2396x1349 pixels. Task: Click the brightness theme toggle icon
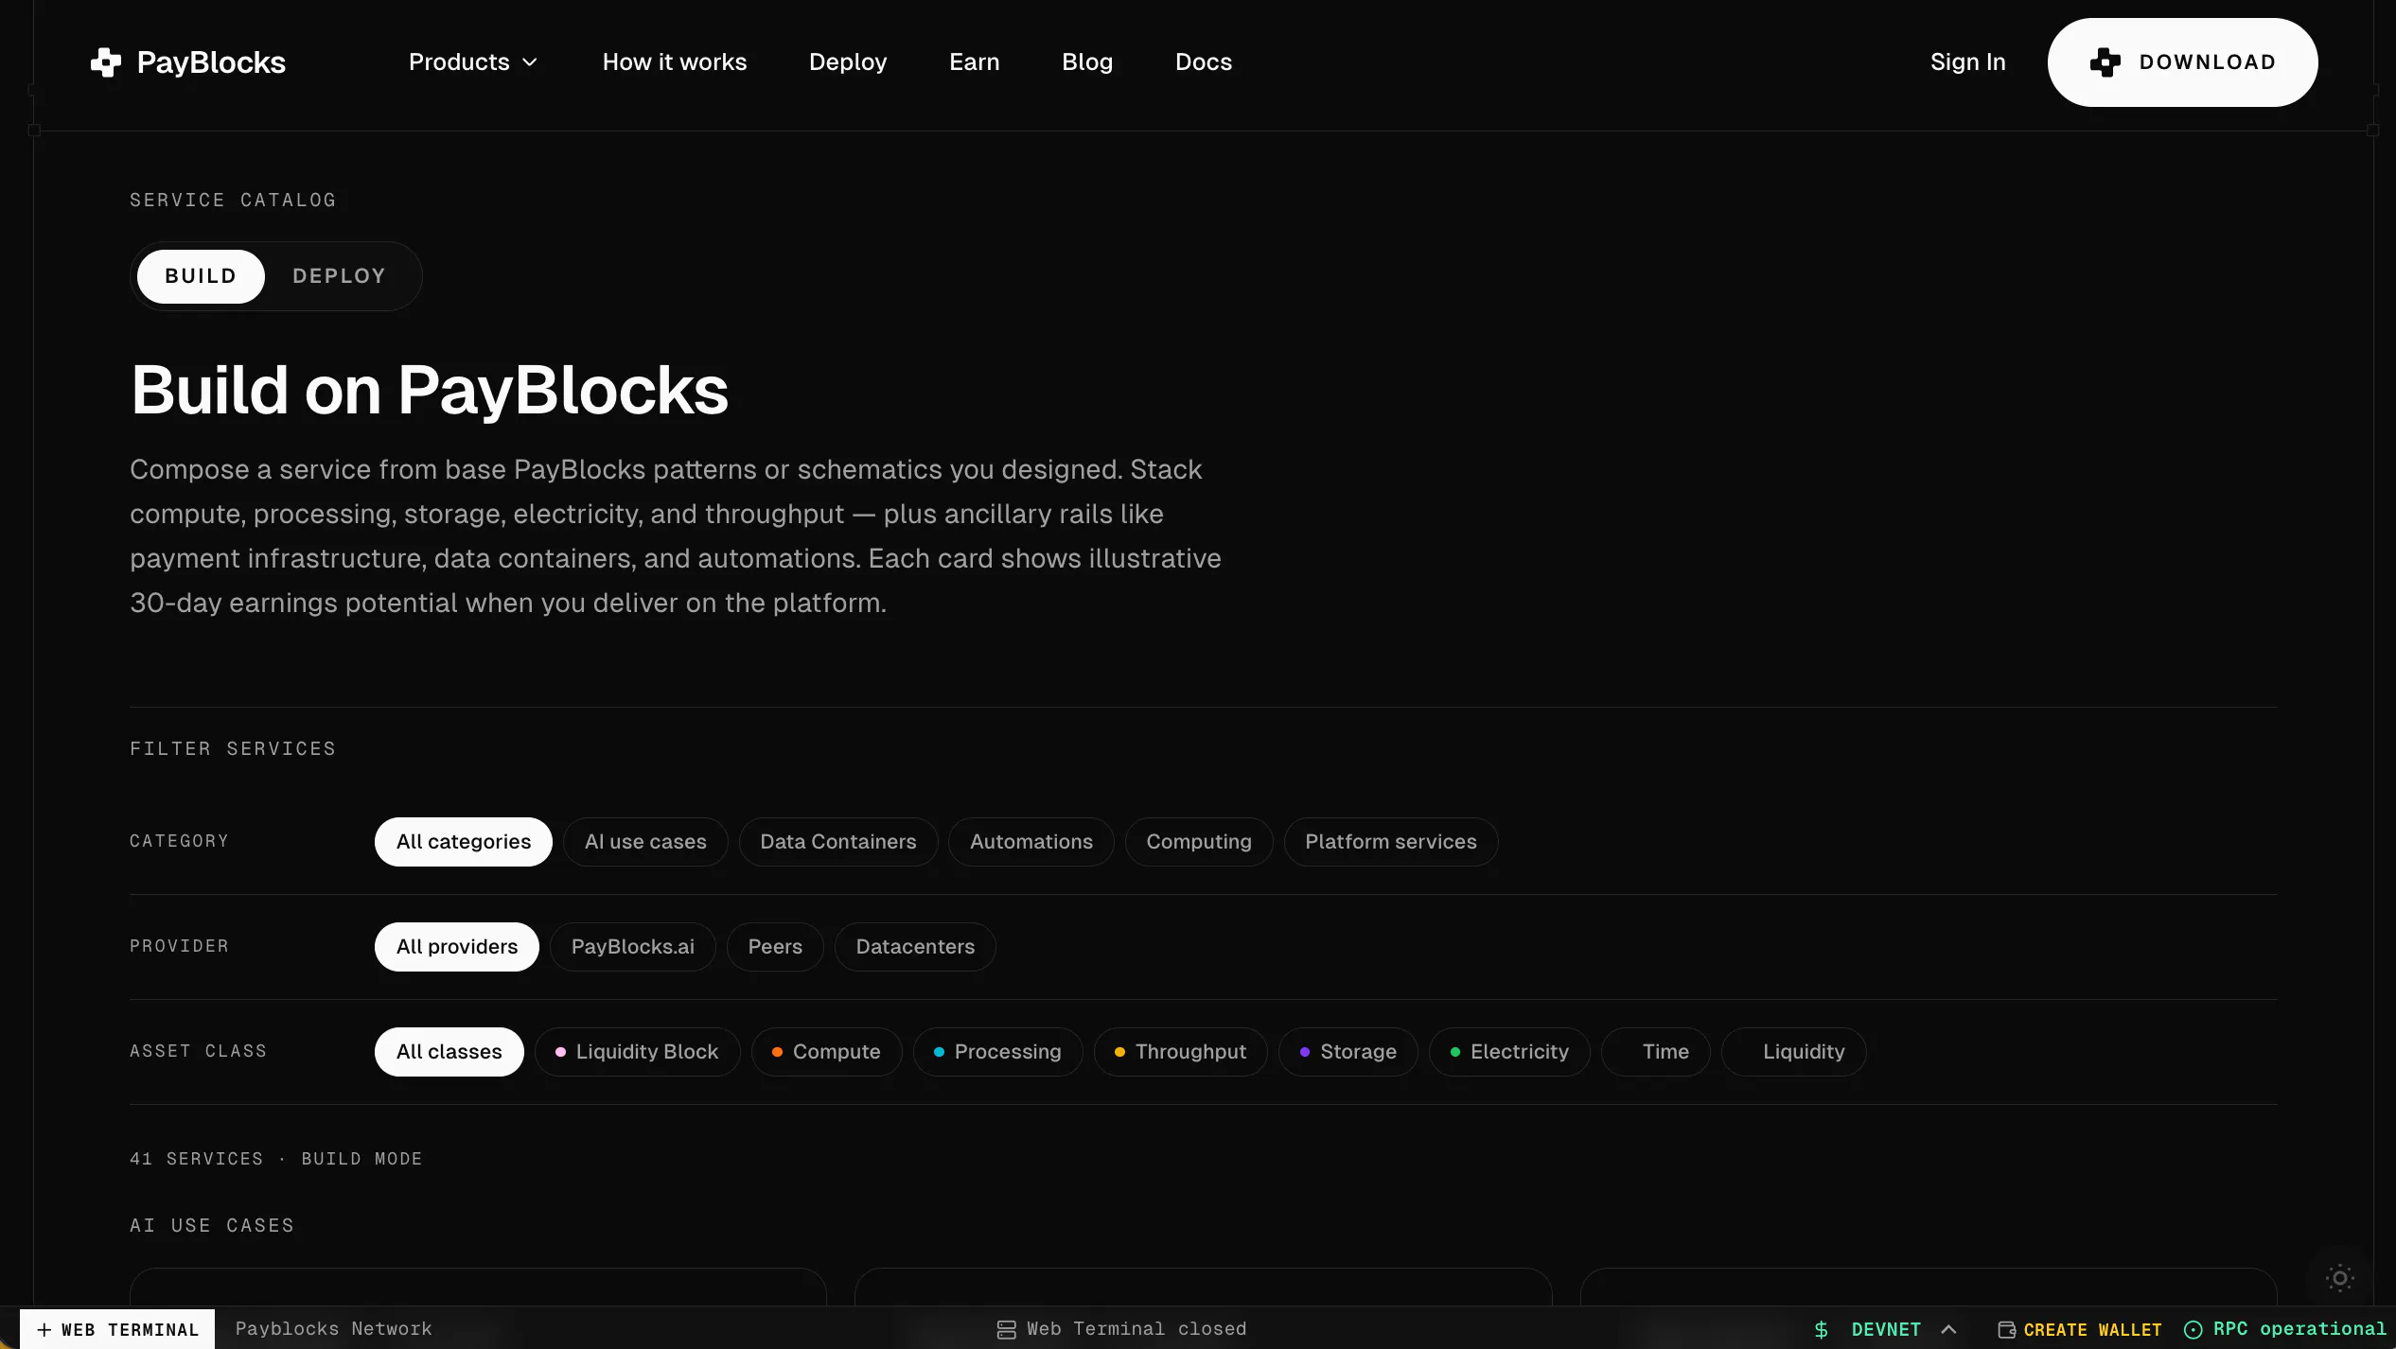click(x=2339, y=1278)
